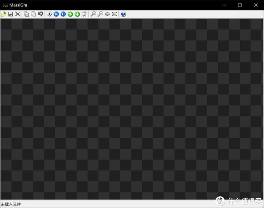Click the Undo curved arrow icon

coord(40,14)
